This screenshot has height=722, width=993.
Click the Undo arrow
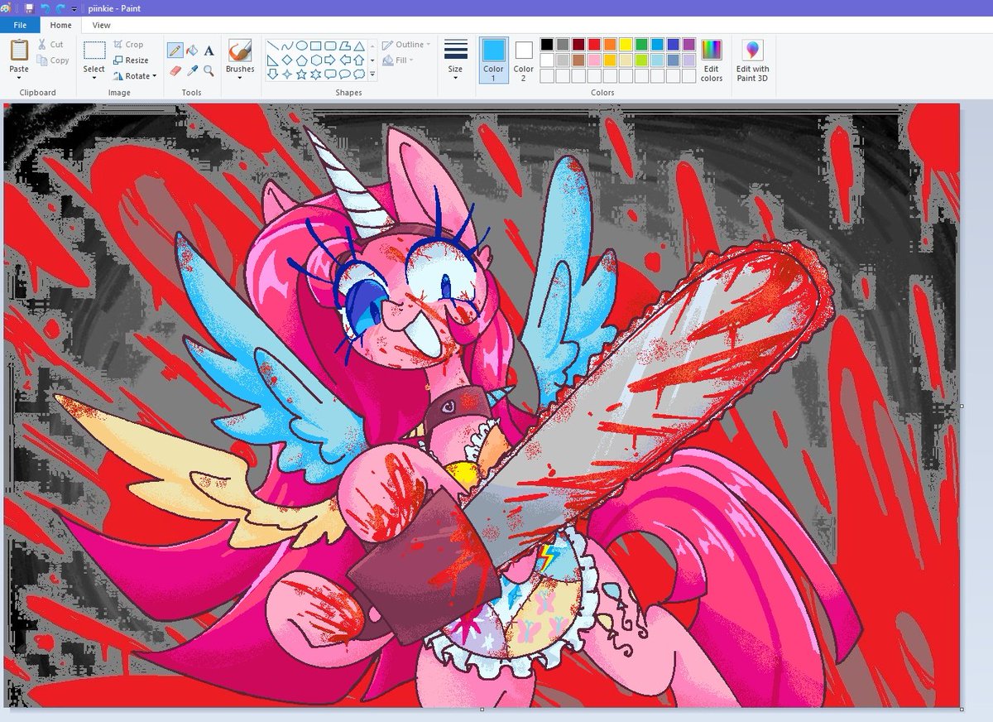(x=46, y=8)
